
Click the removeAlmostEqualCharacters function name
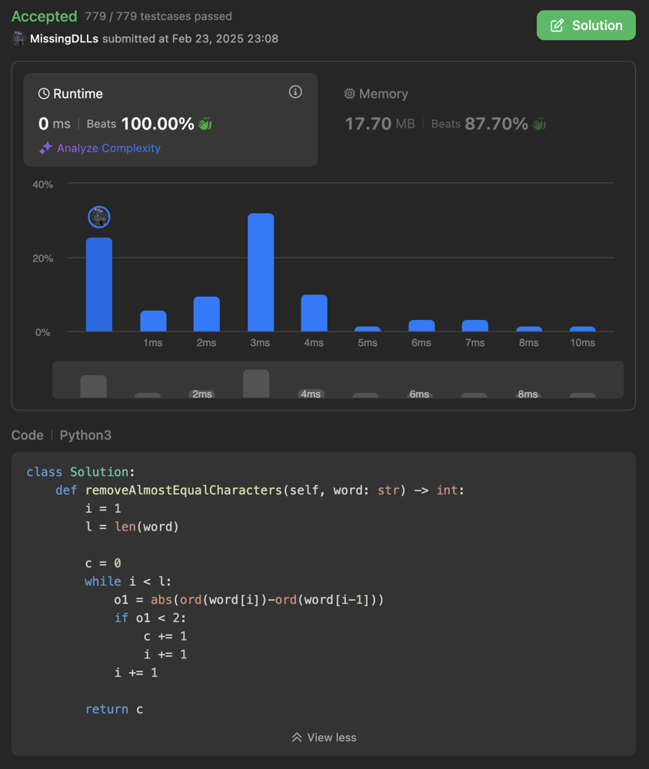coord(184,490)
